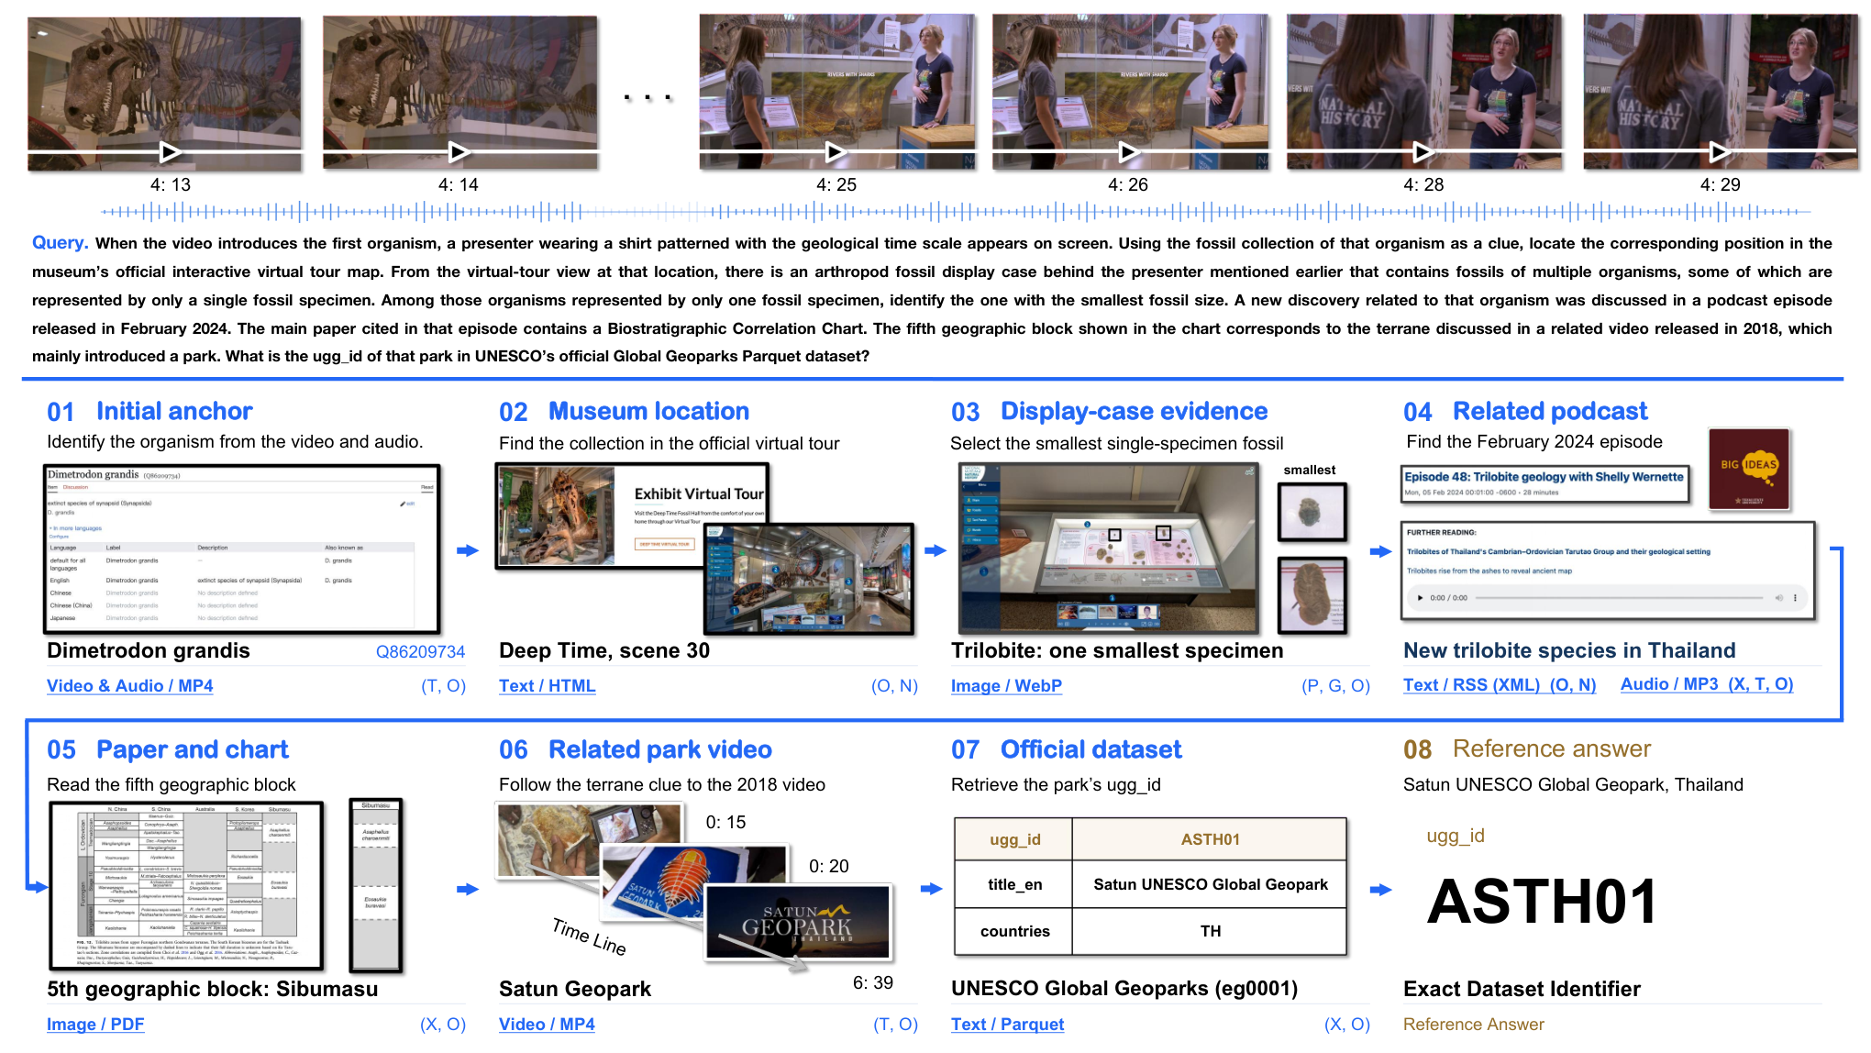Click the Q86209734 Wikidata identifier

tap(420, 651)
